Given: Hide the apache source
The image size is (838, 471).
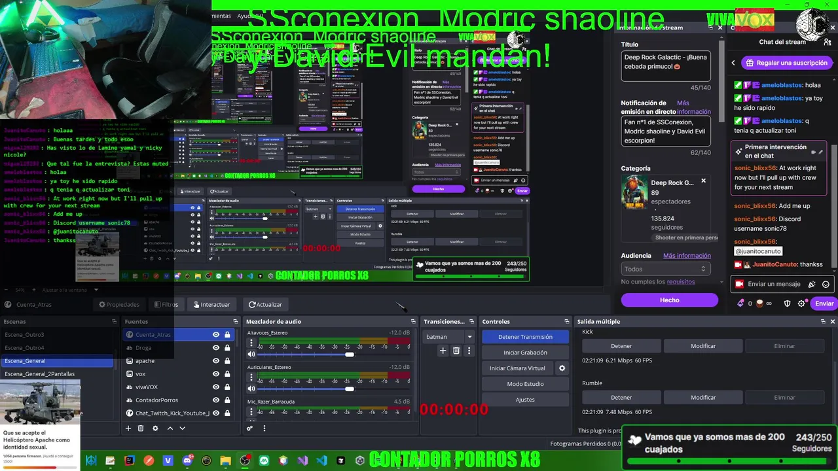Looking at the screenshot, I should (x=215, y=360).
